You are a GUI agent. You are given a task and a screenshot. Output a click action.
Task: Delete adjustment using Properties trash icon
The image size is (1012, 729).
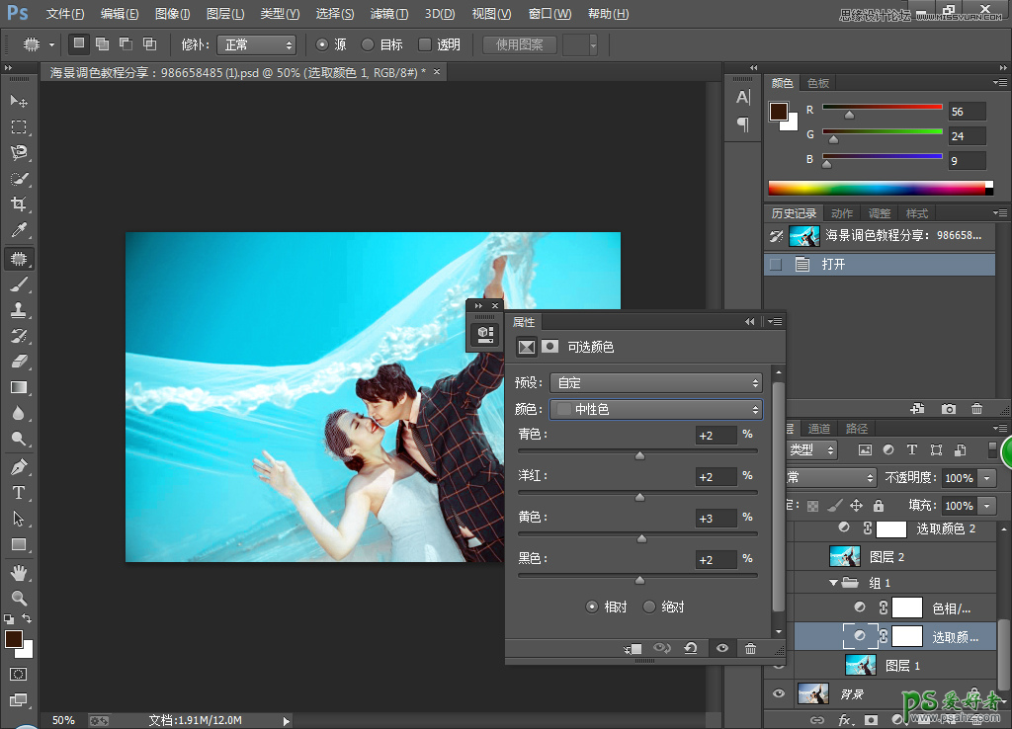750,648
